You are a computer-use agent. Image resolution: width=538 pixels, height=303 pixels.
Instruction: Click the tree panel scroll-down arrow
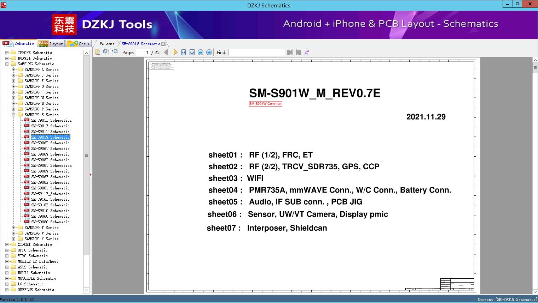click(x=86, y=290)
